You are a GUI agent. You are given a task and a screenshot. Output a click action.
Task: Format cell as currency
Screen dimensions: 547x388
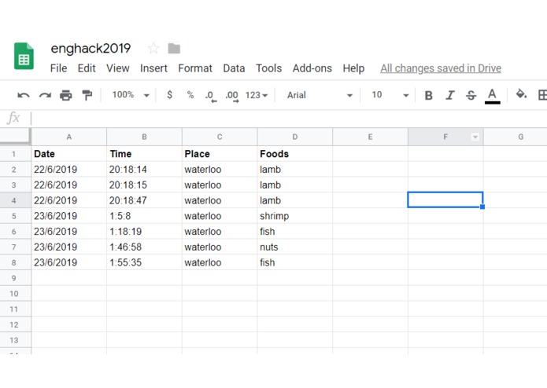(x=169, y=95)
